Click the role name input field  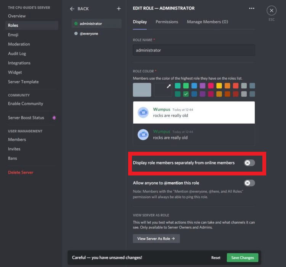(194, 50)
